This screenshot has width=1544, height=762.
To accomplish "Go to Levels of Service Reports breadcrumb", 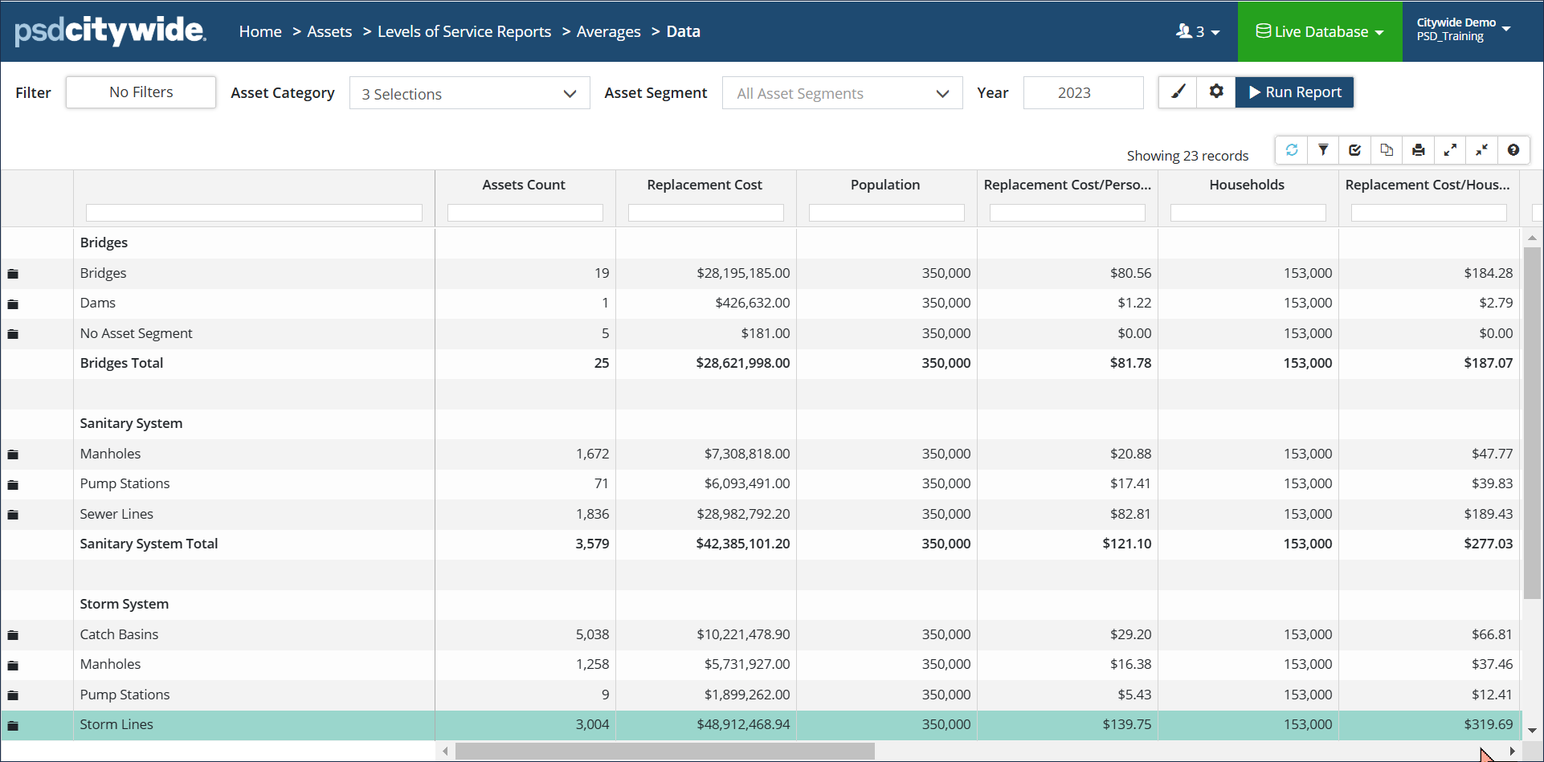I will point(464,32).
